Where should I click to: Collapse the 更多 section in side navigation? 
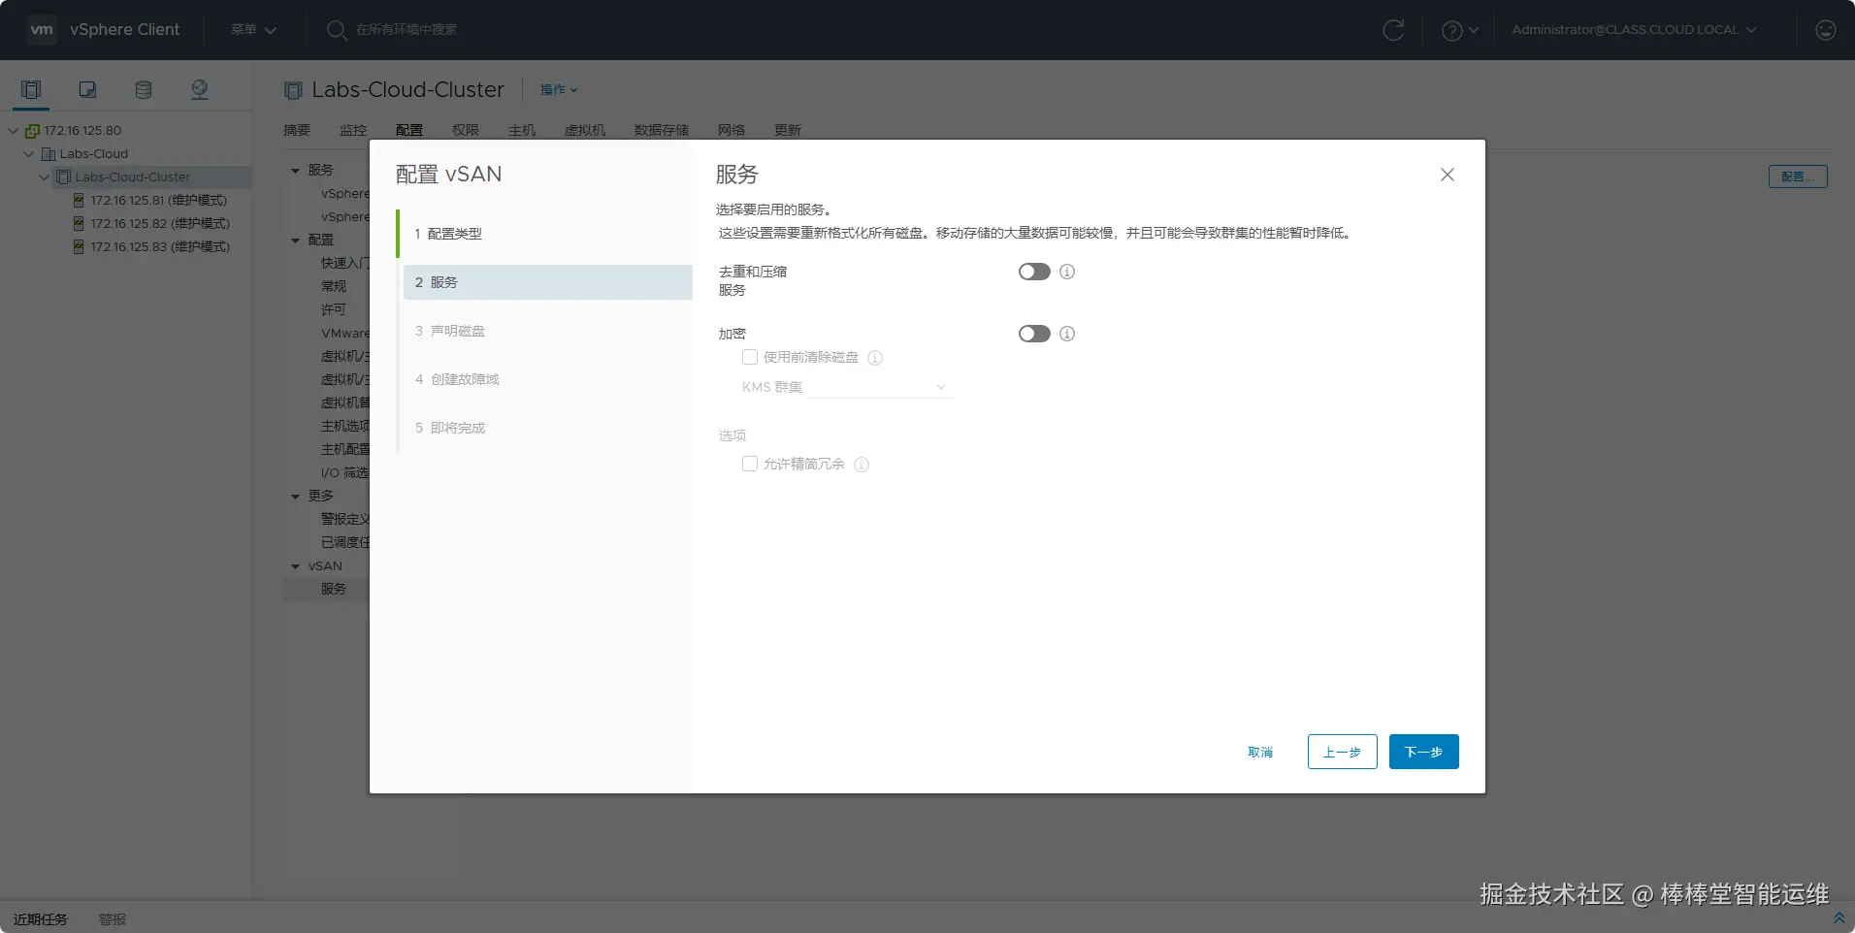(x=296, y=497)
